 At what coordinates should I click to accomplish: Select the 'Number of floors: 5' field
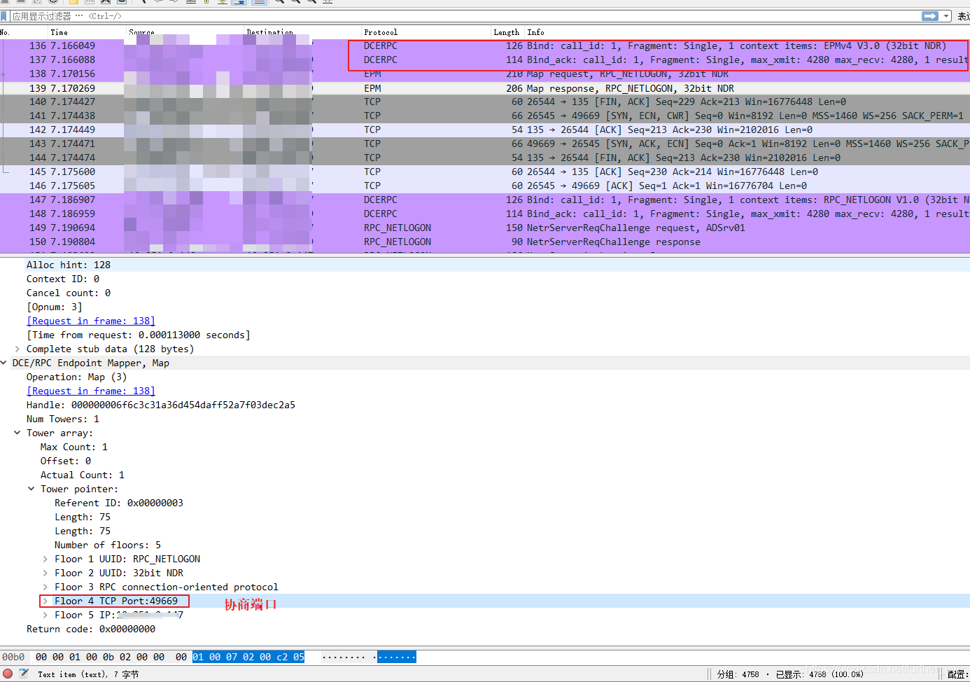coord(108,545)
